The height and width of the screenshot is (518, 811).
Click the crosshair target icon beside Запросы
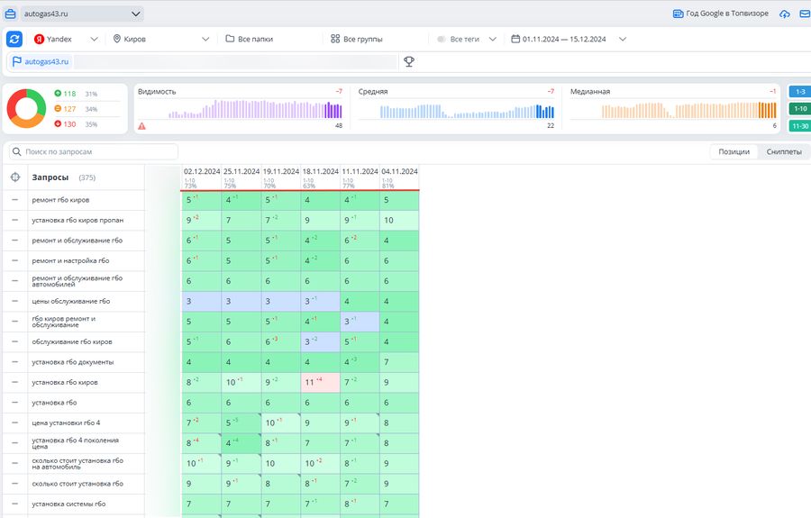coord(15,177)
